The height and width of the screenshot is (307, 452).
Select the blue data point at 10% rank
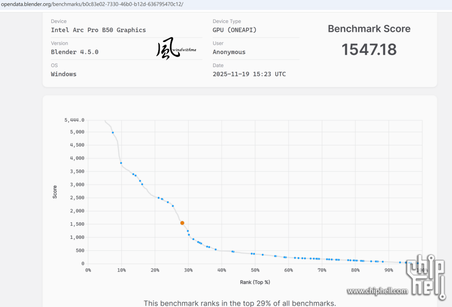pos(121,163)
